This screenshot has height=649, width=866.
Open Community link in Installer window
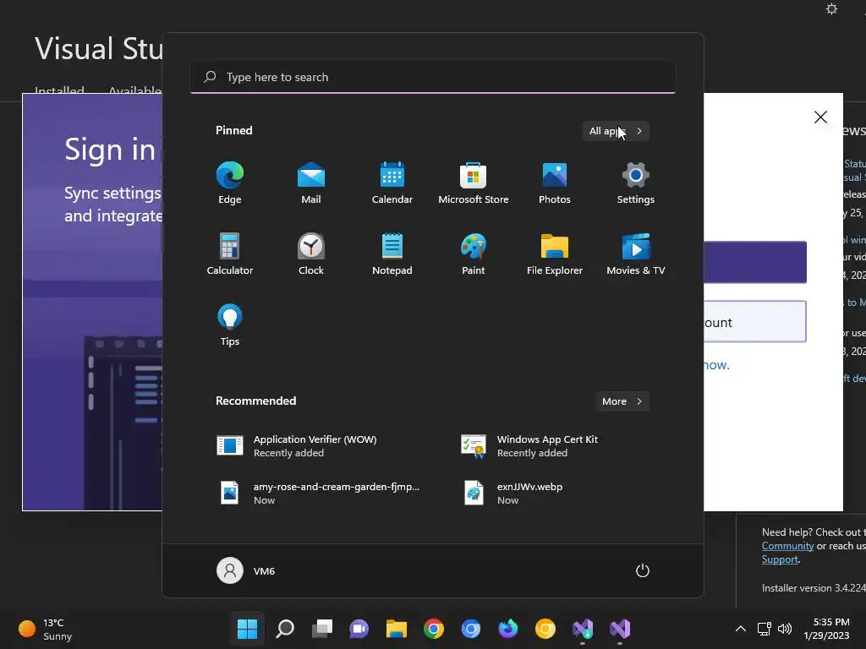pyautogui.click(x=787, y=546)
